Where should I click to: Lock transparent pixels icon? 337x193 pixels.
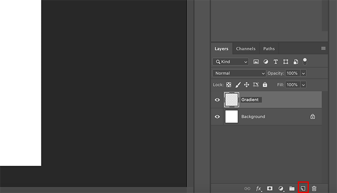[x=229, y=85]
